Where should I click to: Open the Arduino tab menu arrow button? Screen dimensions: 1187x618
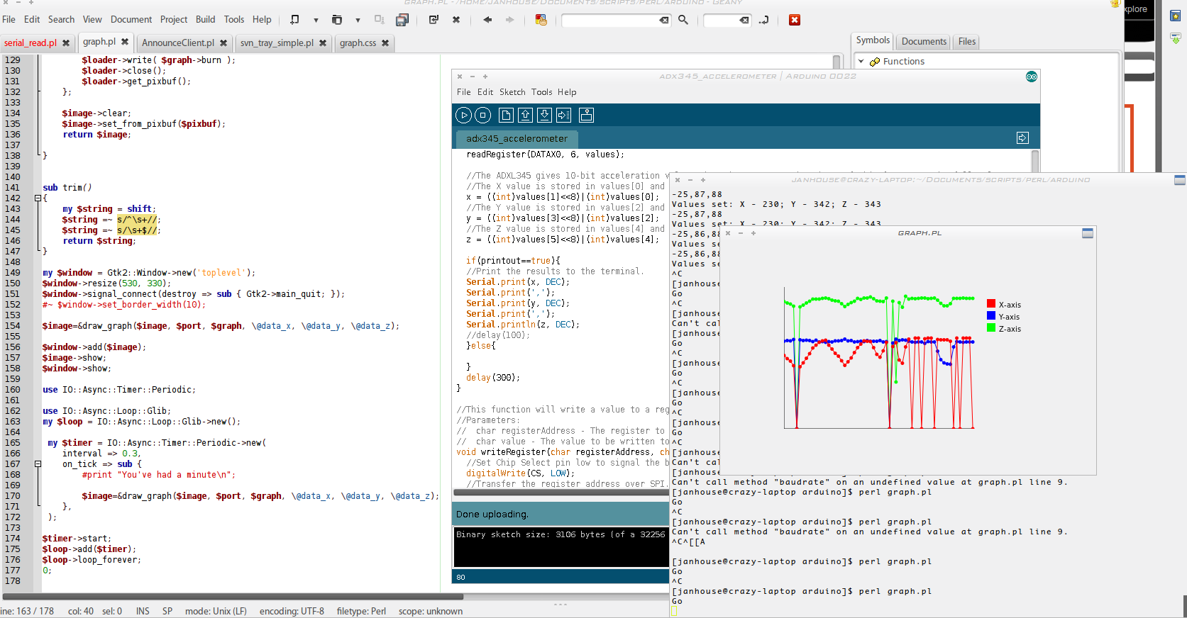(1022, 138)
